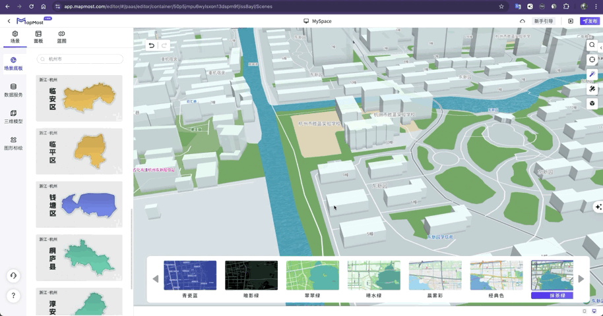Open the help question mark button
The width and height of the screenshot is (603, 316).
point(13,296)
